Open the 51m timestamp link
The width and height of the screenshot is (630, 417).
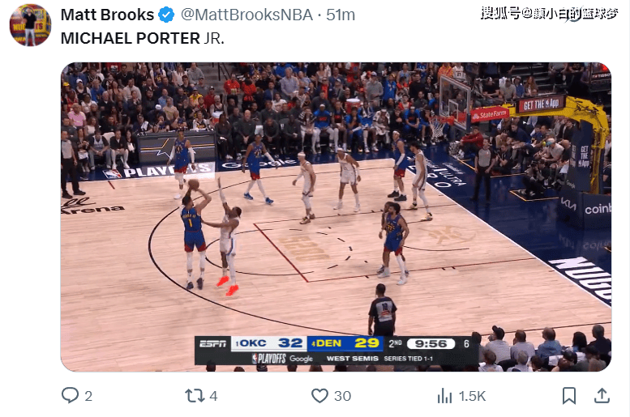[x=341, y=15]
